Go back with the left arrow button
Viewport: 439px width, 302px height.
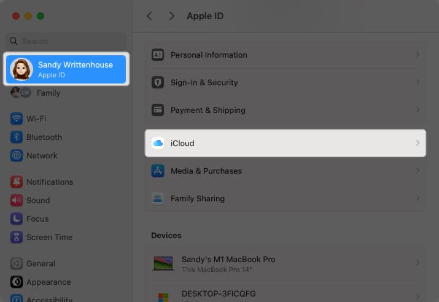point(149,16)
